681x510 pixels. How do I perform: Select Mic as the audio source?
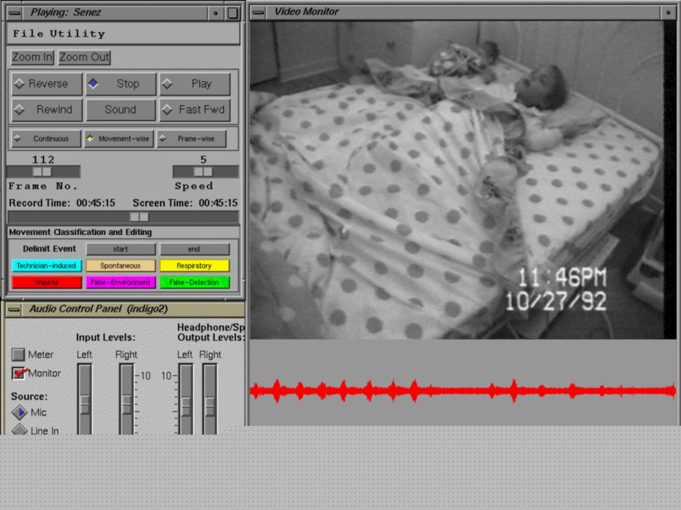coord(19,412)
